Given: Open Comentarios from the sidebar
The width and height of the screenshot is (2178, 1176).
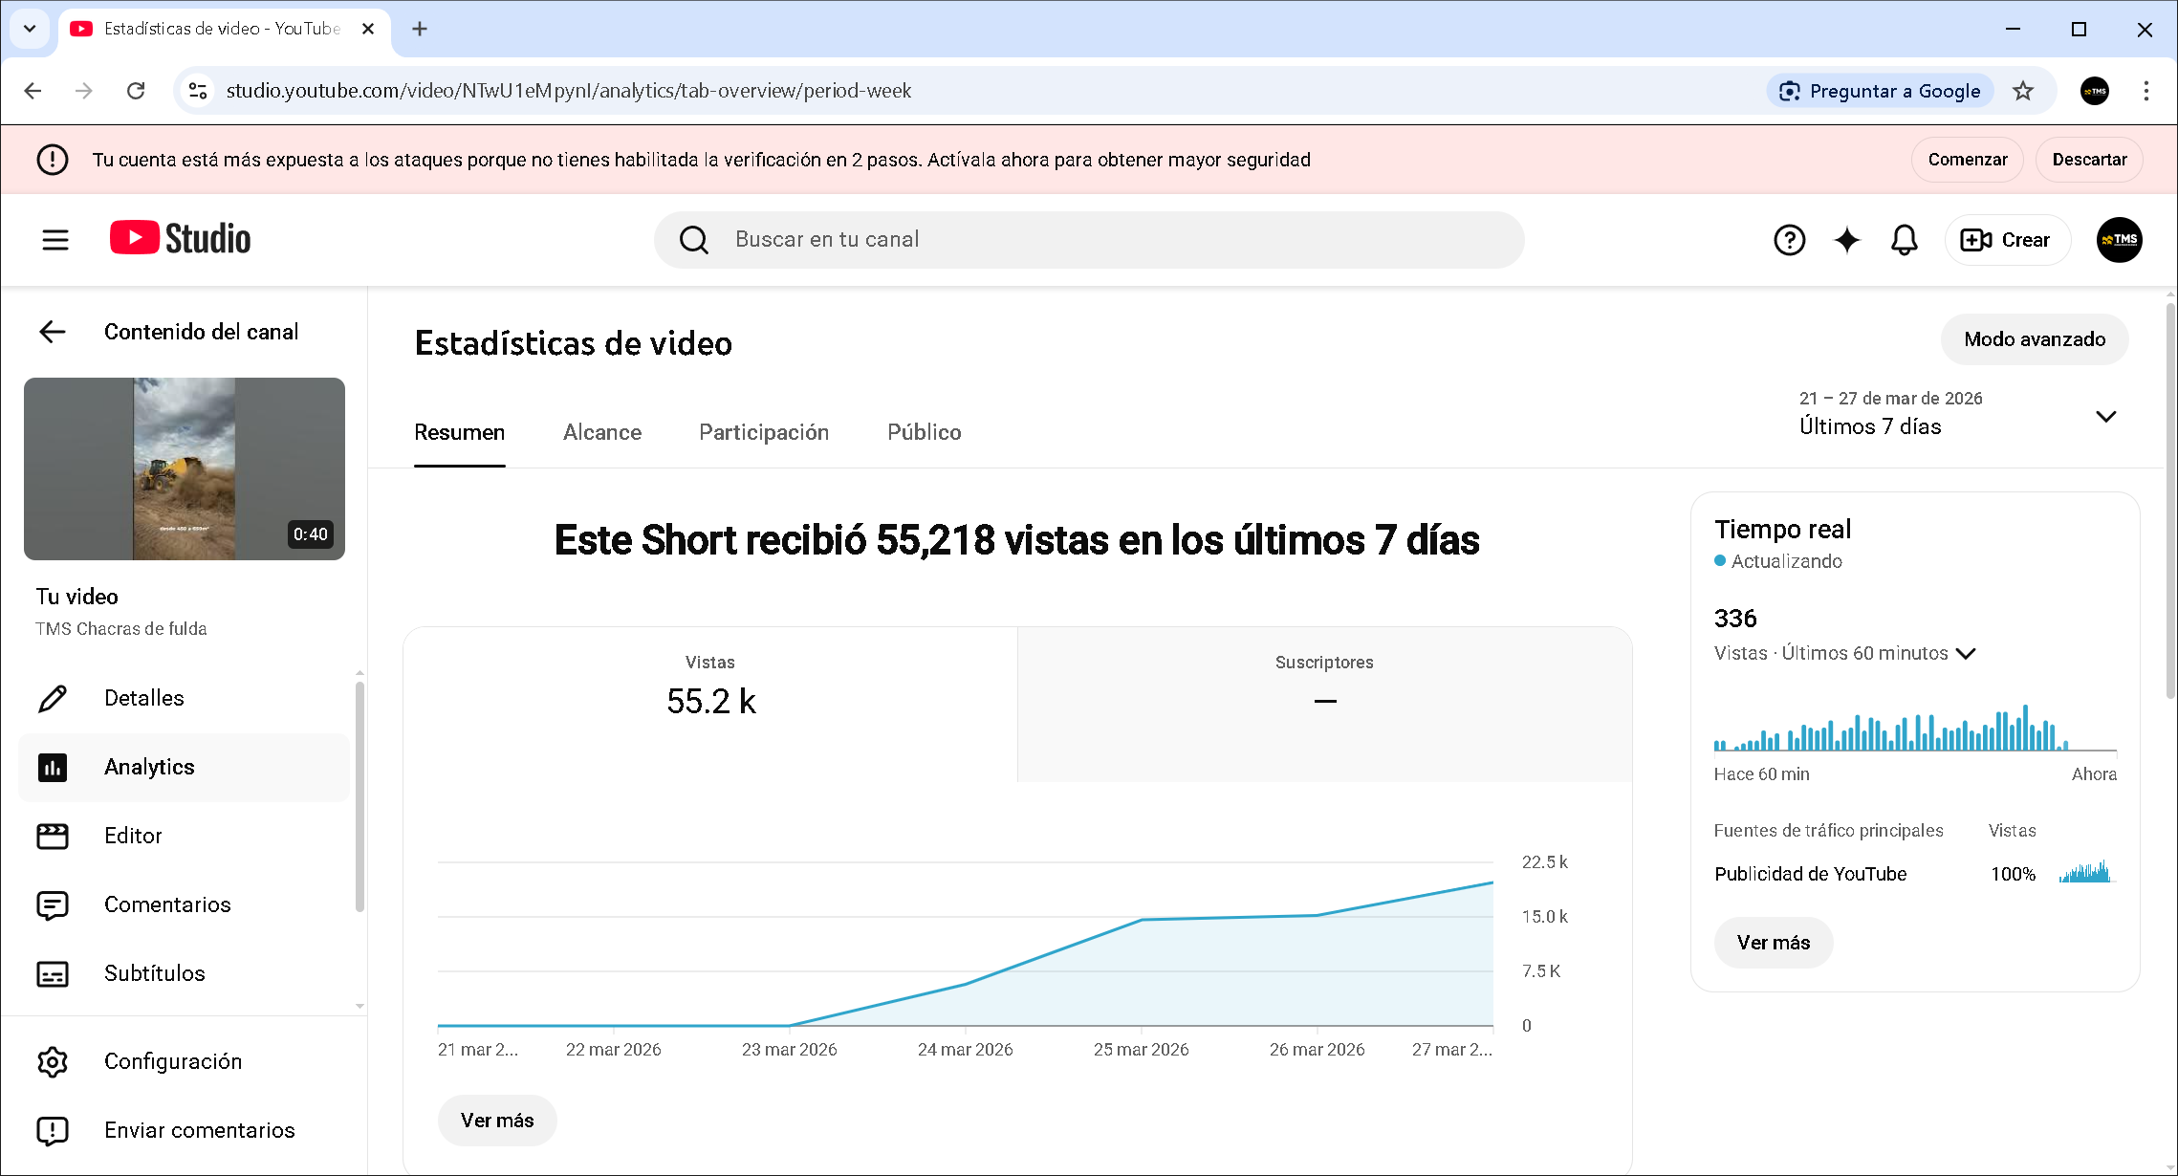Looking at the screenshot, I should (167, 904).
